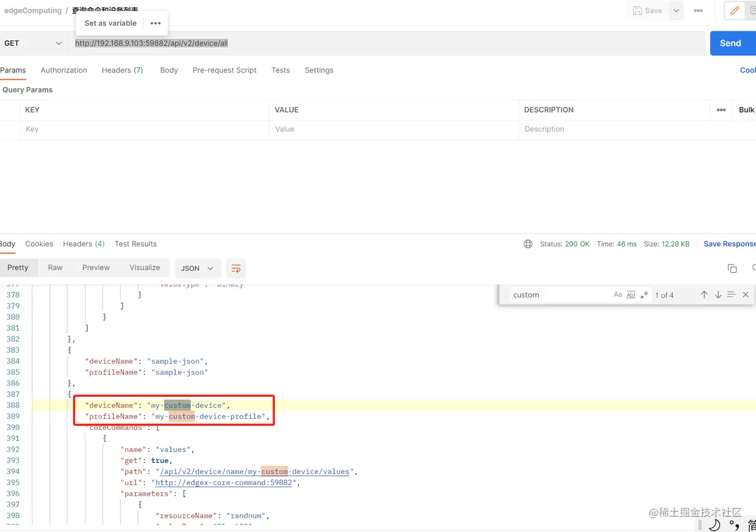Go to the previous search match arrow
This screenshot has height=532, width=756.
pos(704,295)
